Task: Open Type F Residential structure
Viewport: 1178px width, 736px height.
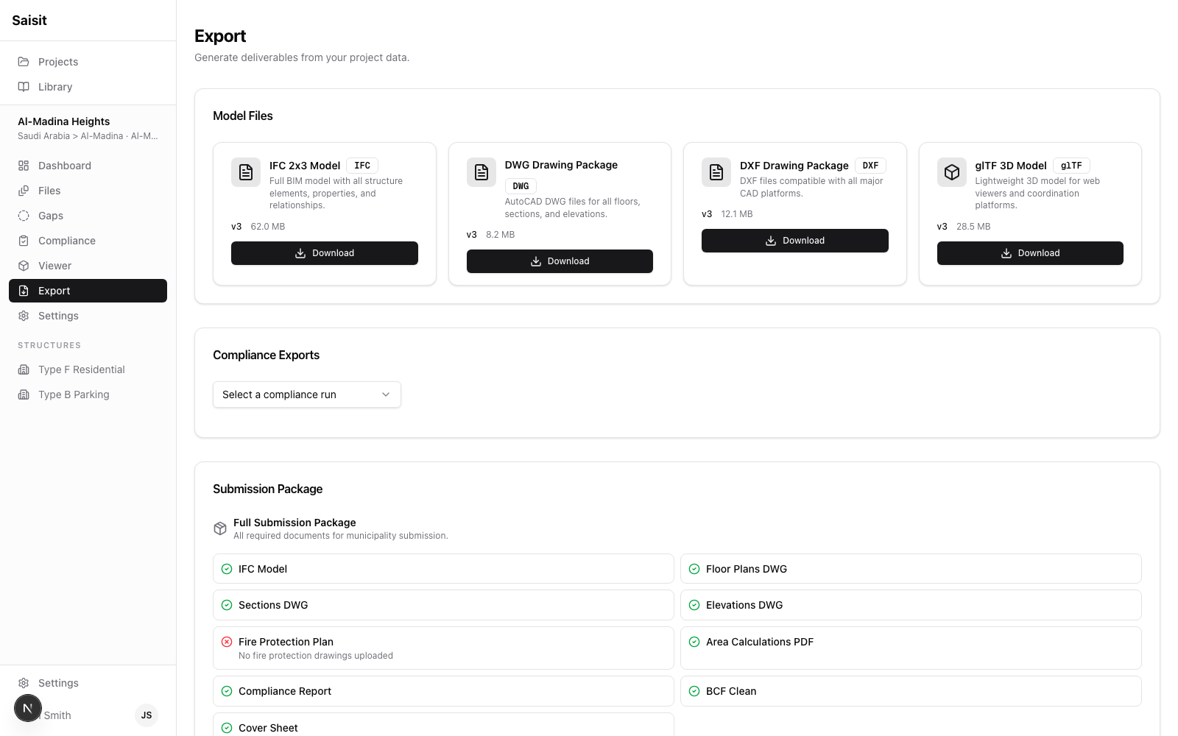Action: (x=88, y=369)
